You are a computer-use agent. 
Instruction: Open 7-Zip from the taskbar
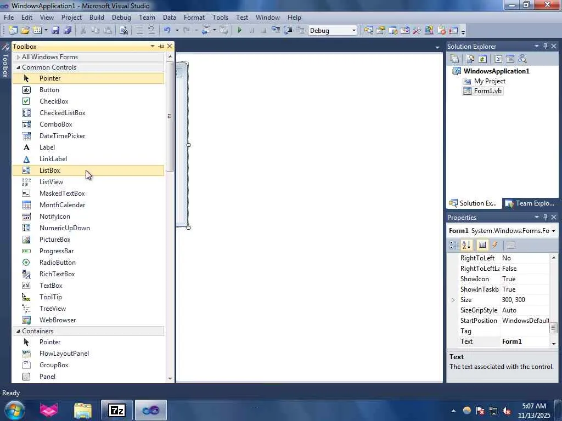[117, 410]
